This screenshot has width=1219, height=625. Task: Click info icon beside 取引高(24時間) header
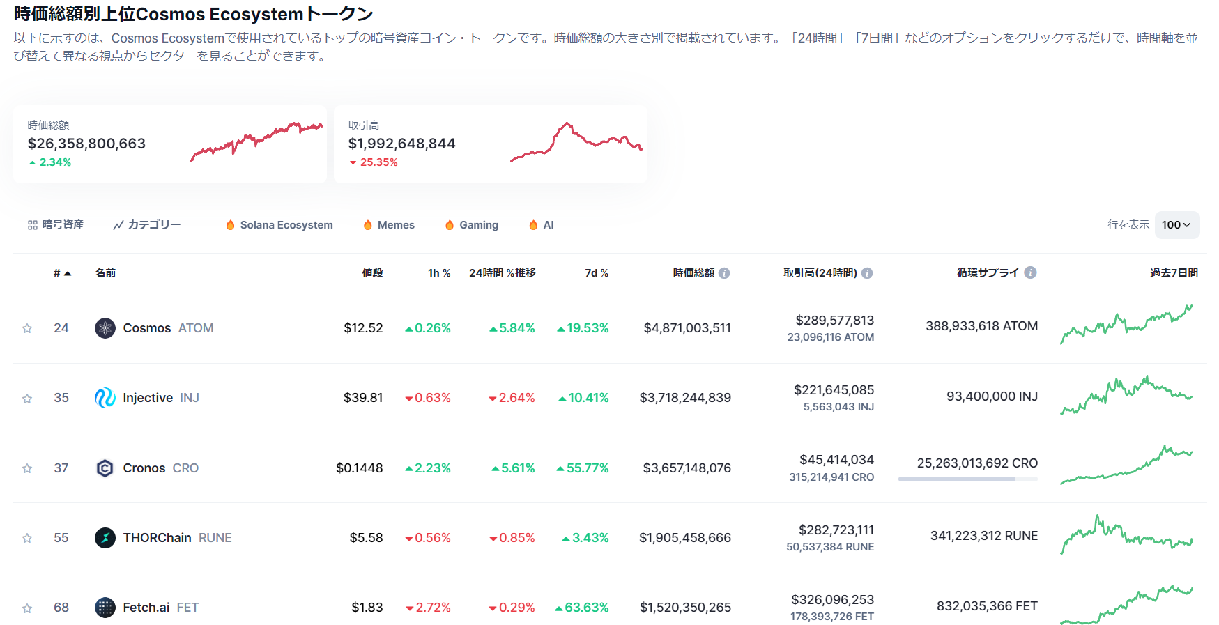pos(867,273)
